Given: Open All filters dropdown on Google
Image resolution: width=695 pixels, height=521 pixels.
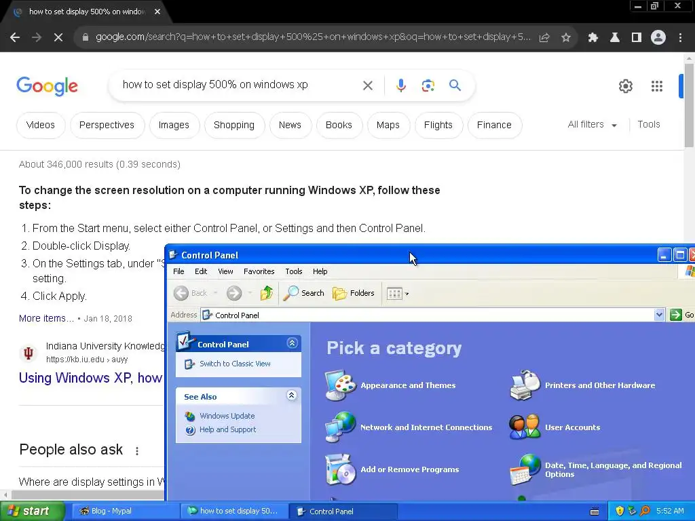Looking at the screenshot, I should pyautogui.click(x=592, y=125).
